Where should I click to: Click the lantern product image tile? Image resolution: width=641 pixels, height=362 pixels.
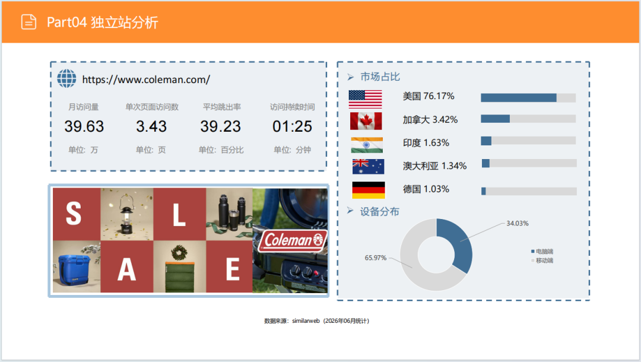127,214
